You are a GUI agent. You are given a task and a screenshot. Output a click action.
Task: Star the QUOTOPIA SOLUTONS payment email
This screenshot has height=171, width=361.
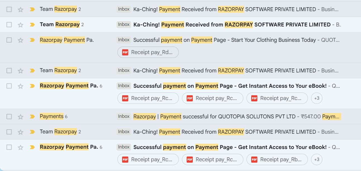coord(20,117)
